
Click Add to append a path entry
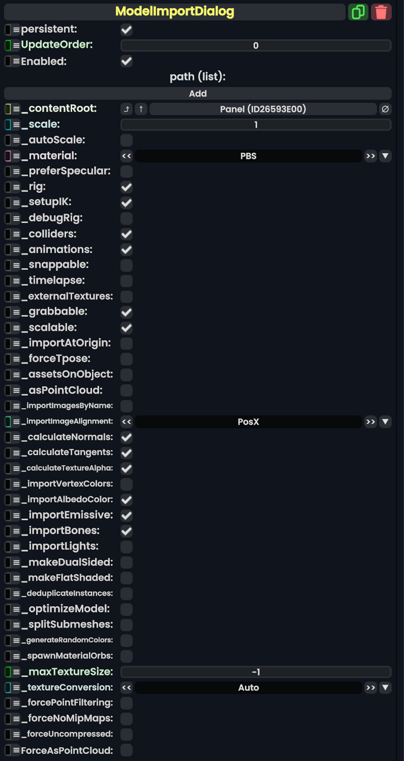(x=198, y=93)
